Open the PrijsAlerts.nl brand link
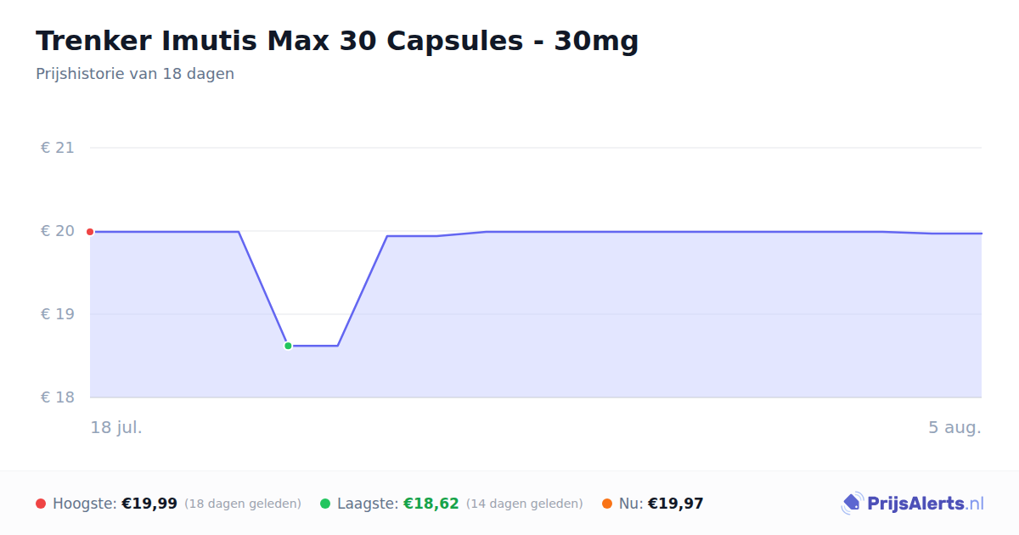The image size is (1019, 535). point(913,504)
